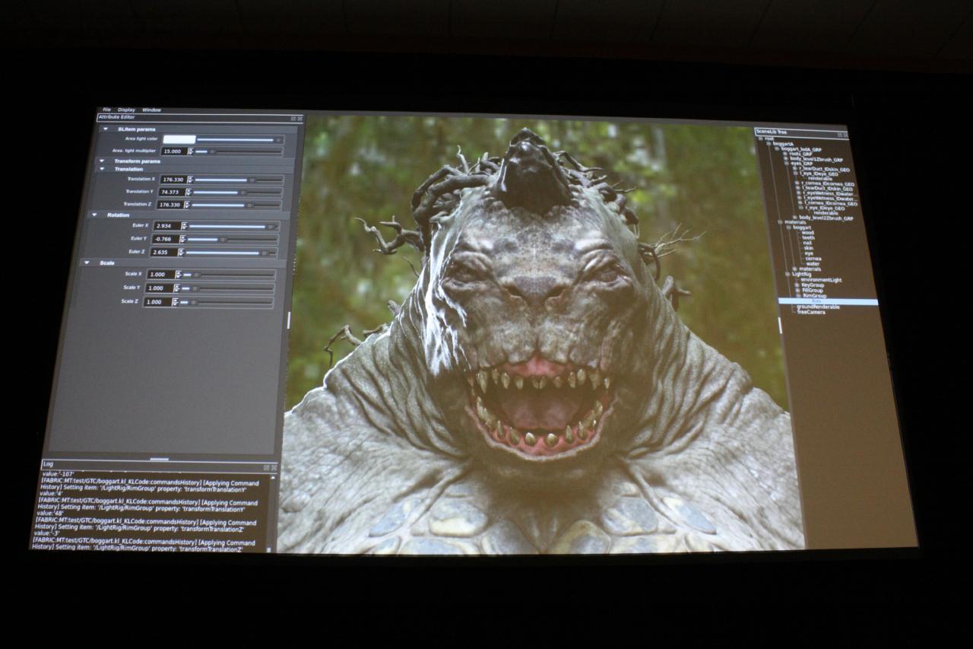Expand the KeyGroup tree node
Screen dimensions: 973x649
pyautogui.click(x=797, y=285)
